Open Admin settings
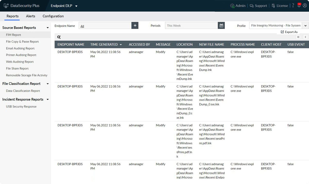The height and width of the screenshot is (184, 309). click(x=238, y=6)
